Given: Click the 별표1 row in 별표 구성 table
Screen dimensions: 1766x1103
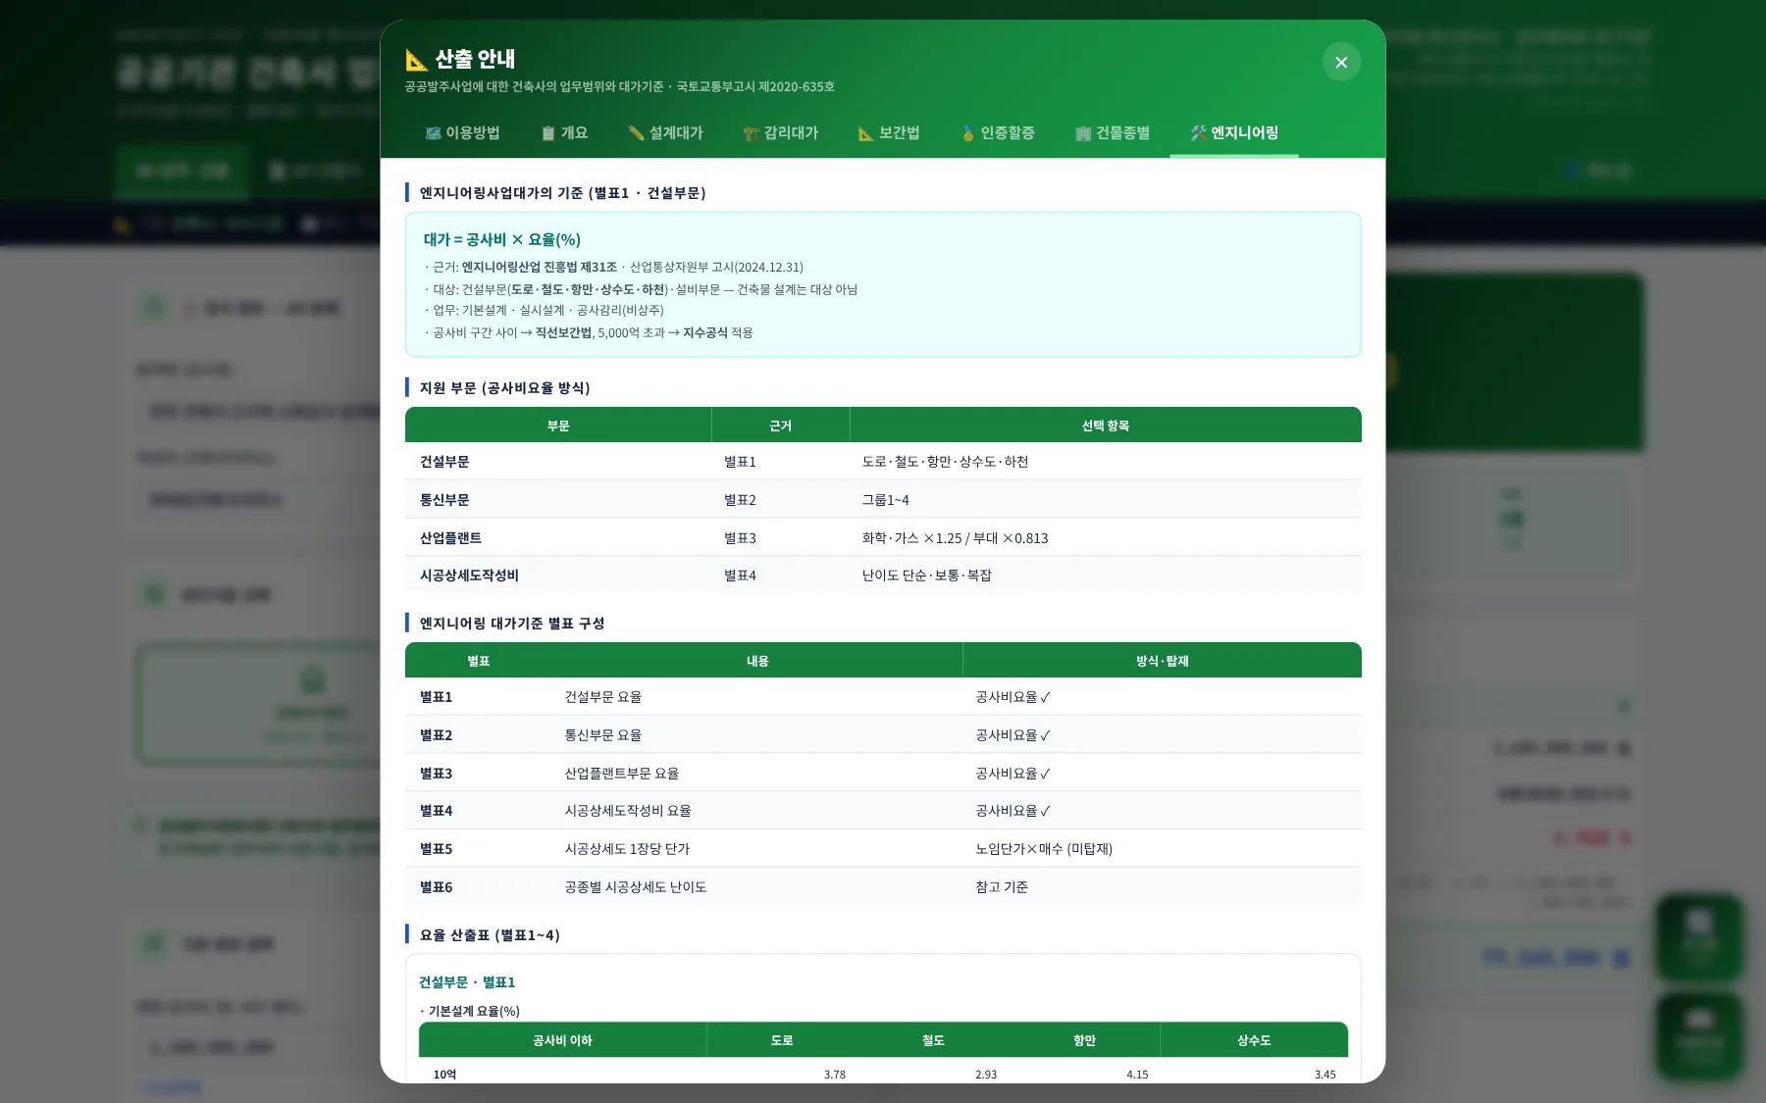Looking at the screenshot, I should (x=883, y=697).
